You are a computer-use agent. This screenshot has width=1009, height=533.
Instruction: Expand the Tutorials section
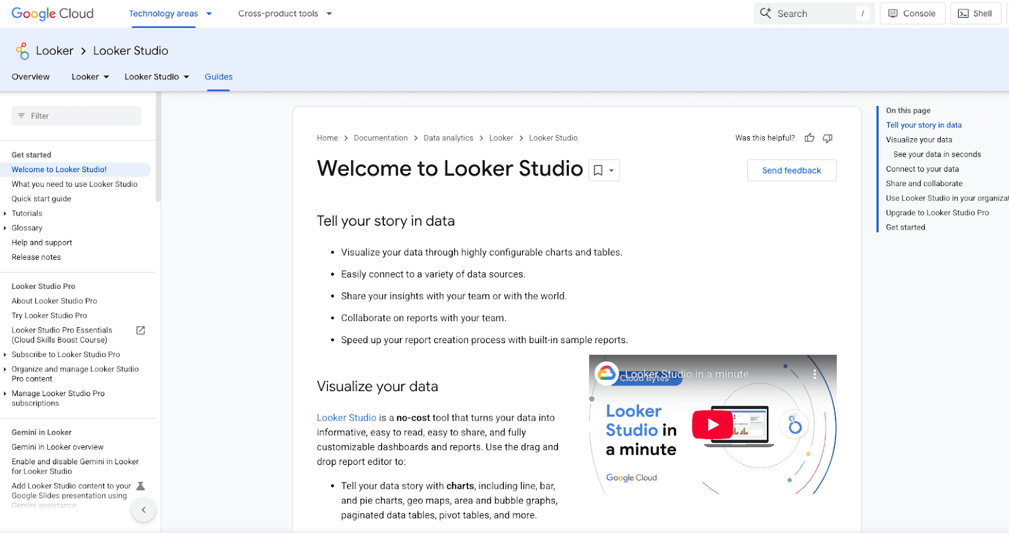(5, 214)
